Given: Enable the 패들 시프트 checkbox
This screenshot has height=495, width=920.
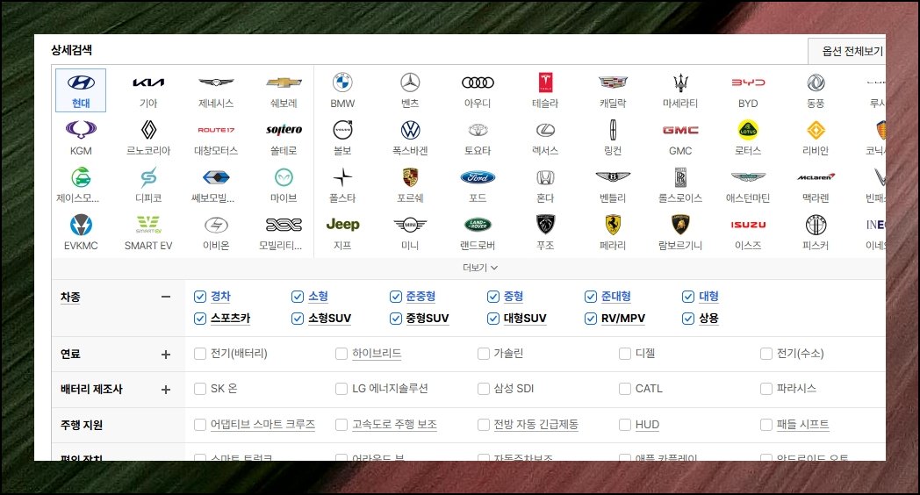Looking at the screenshot, I should coord(766,425).
